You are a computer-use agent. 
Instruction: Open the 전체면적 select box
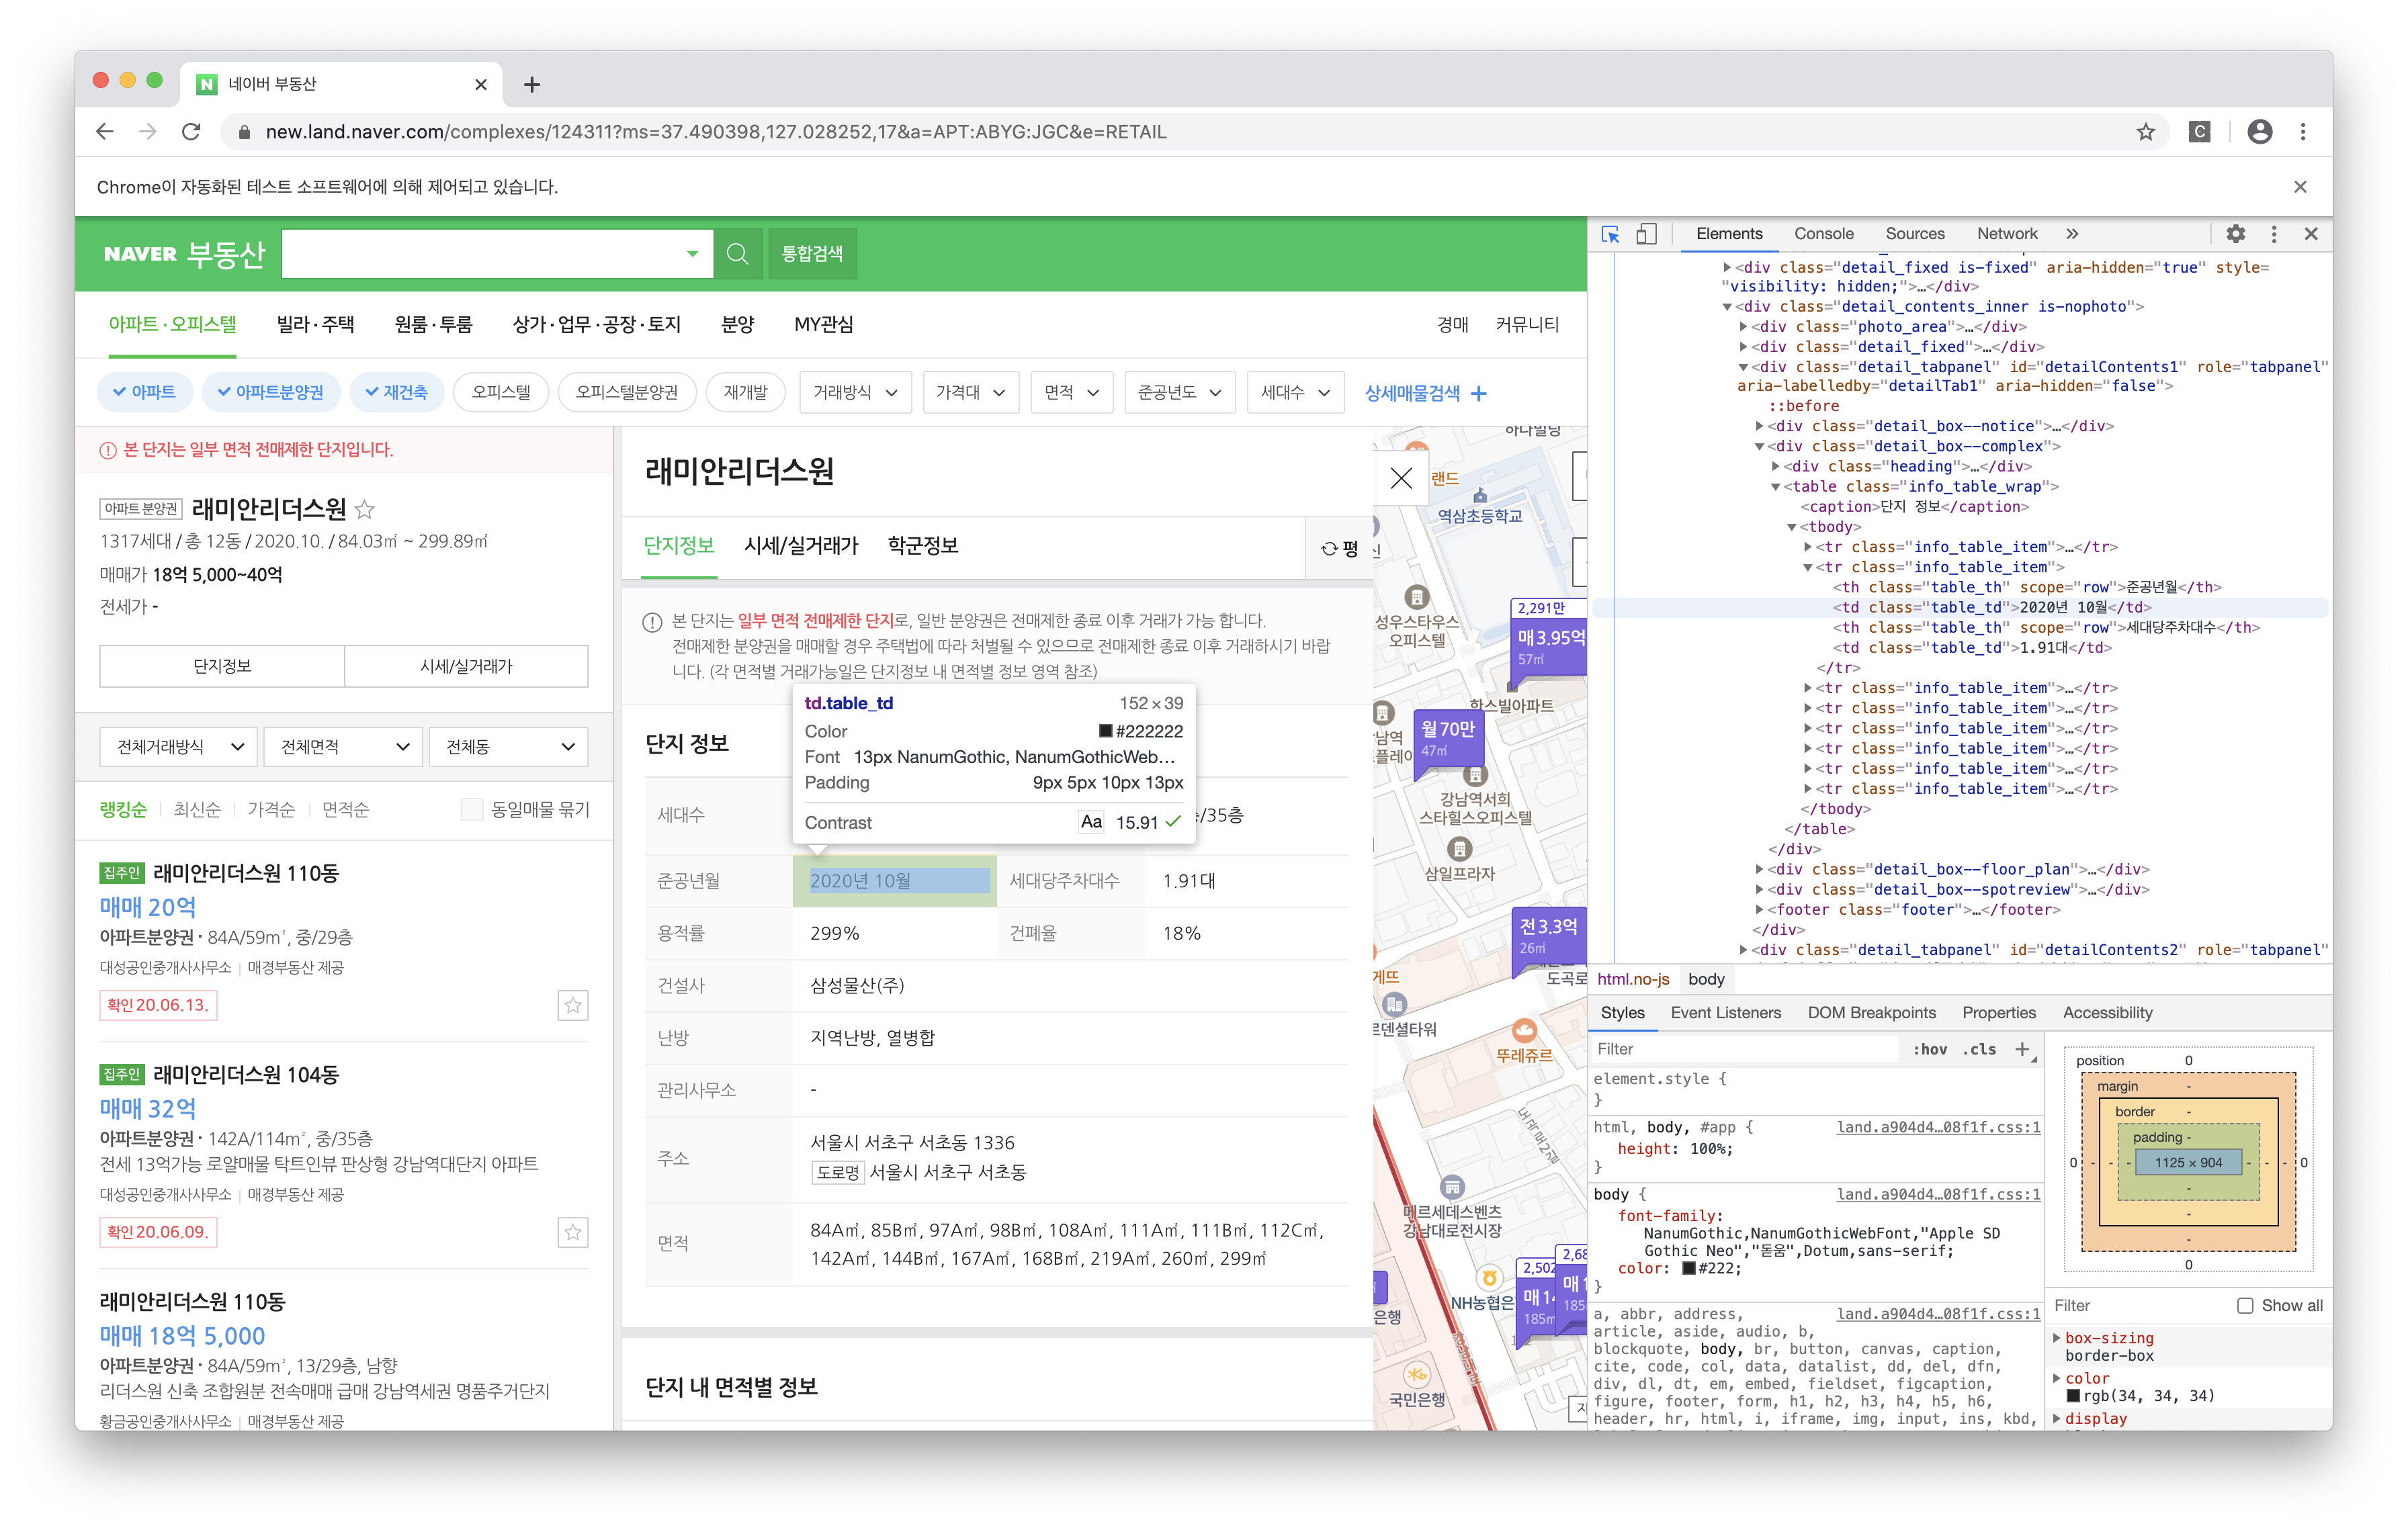[343, 746]
